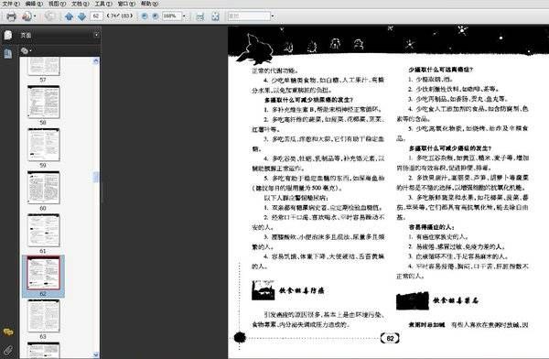Click the Print icon in the toolbar
This screenshot has height=359, width=549.
pos(11,16)
